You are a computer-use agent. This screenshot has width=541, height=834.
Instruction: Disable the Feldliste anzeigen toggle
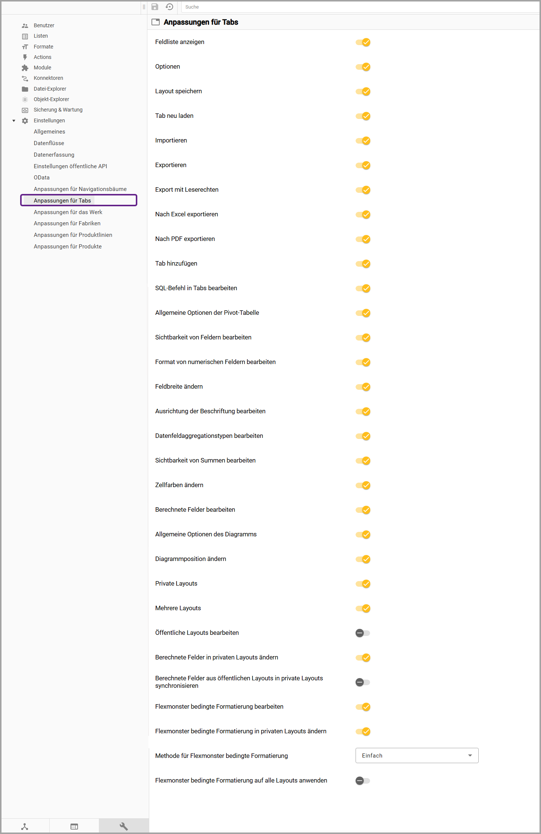pyautogui.click(x=363, y=42)
